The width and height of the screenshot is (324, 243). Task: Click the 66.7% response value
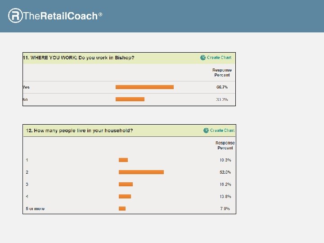(x=222, y=87)
